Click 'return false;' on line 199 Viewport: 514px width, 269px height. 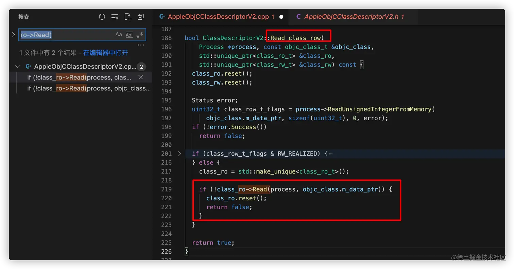[x=222, y=136]
